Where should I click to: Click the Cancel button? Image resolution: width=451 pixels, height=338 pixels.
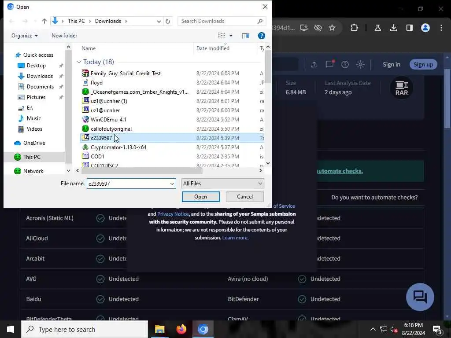(x=245, y=197)
